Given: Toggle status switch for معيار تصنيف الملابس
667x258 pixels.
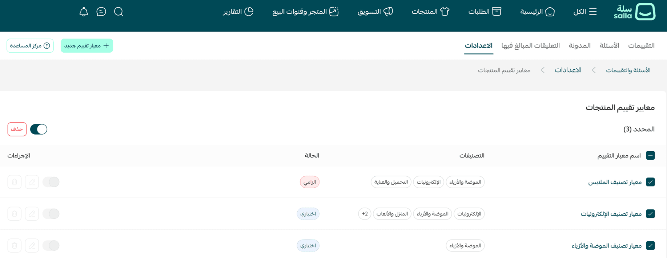Looking at the screenshot, I should click(51, 182).
